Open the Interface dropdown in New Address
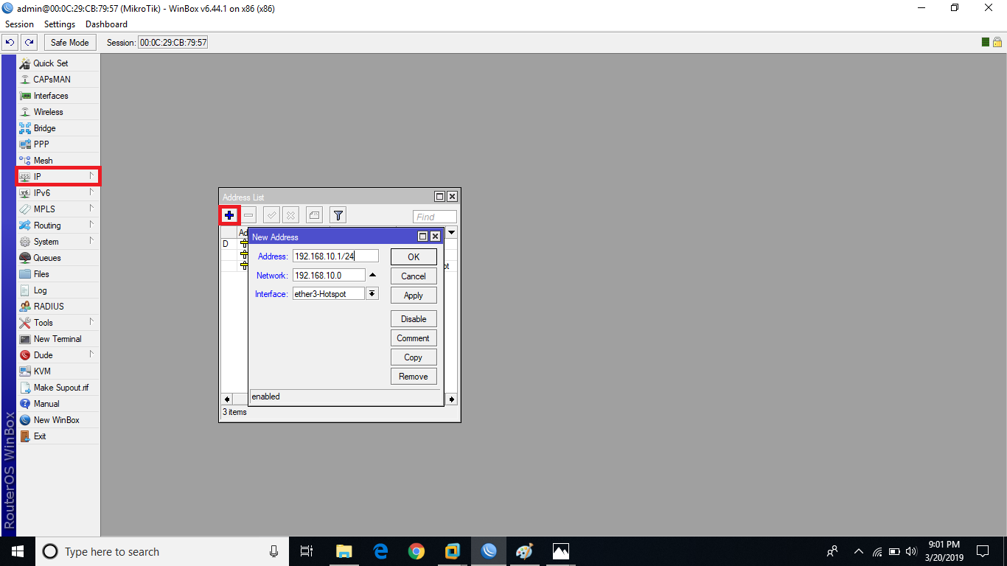1007x566 pixels. point(372,293)
